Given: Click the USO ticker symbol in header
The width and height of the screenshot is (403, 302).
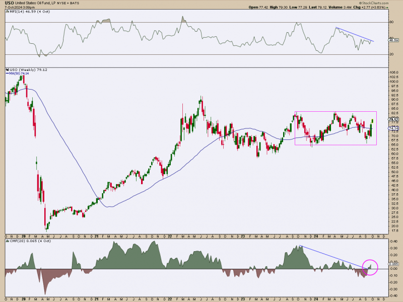Looking at the screenshot, I should tap(9, 3).
